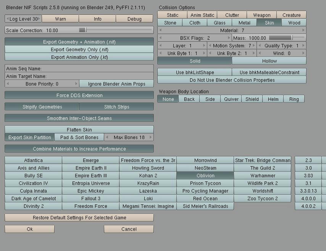Image resolution: width=326 pixels, height=251 pixels.
Task: Click the Info log level button
Action: point(97,19)
